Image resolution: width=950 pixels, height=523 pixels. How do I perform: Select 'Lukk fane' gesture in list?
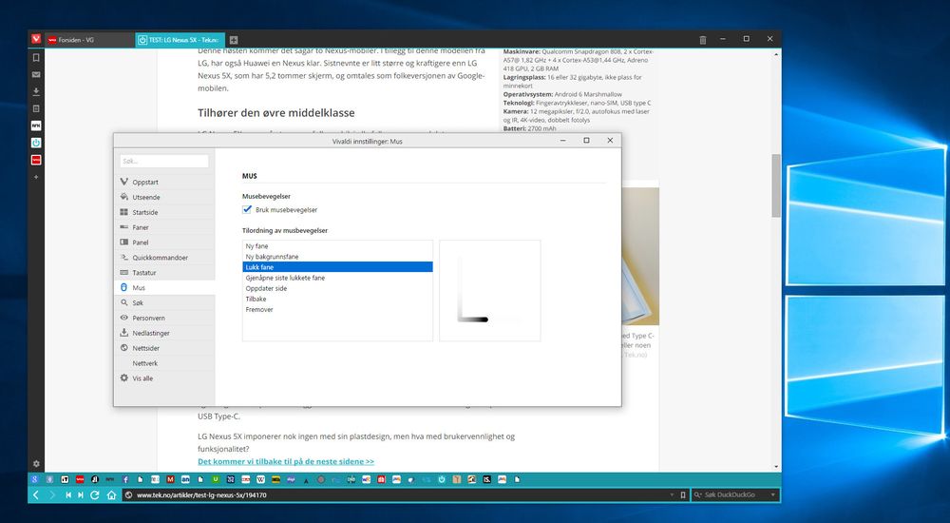point(337,267)
